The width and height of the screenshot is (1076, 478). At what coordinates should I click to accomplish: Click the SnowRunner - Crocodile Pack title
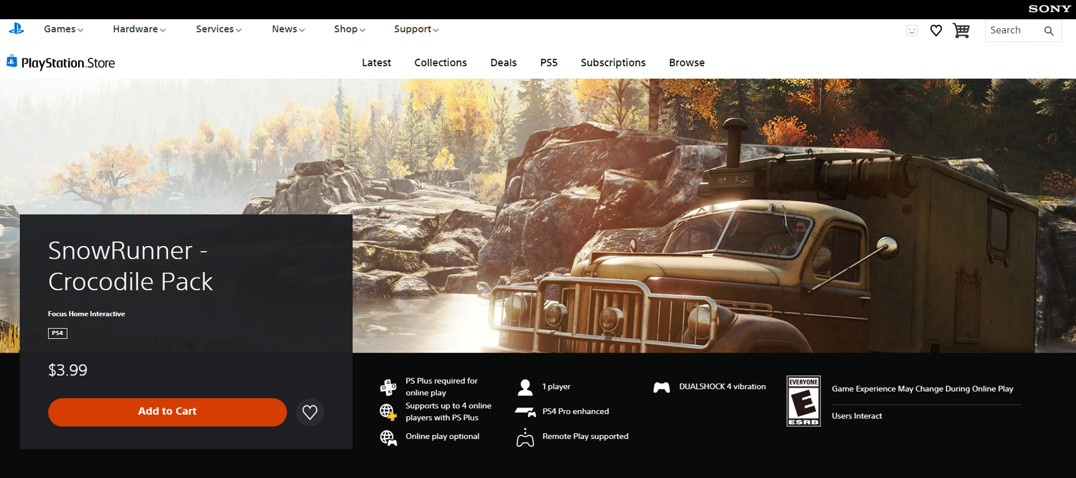[x=131, y=266]
